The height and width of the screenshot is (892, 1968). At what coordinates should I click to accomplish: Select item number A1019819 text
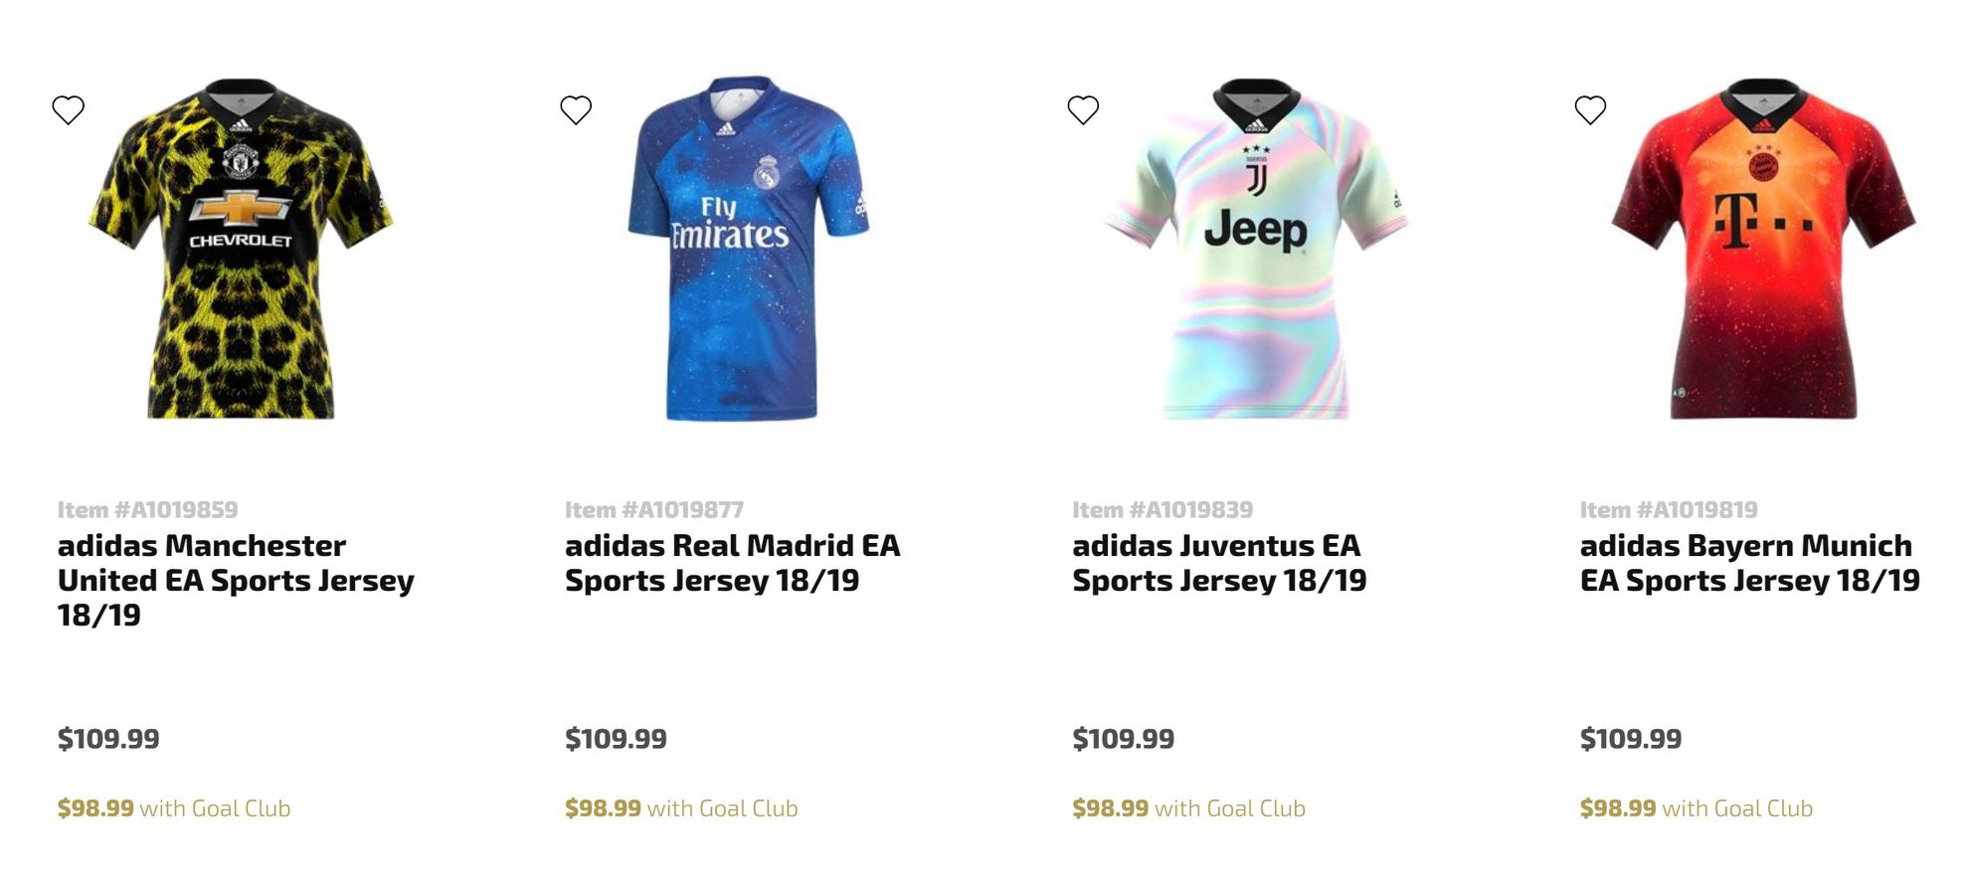1669,510
